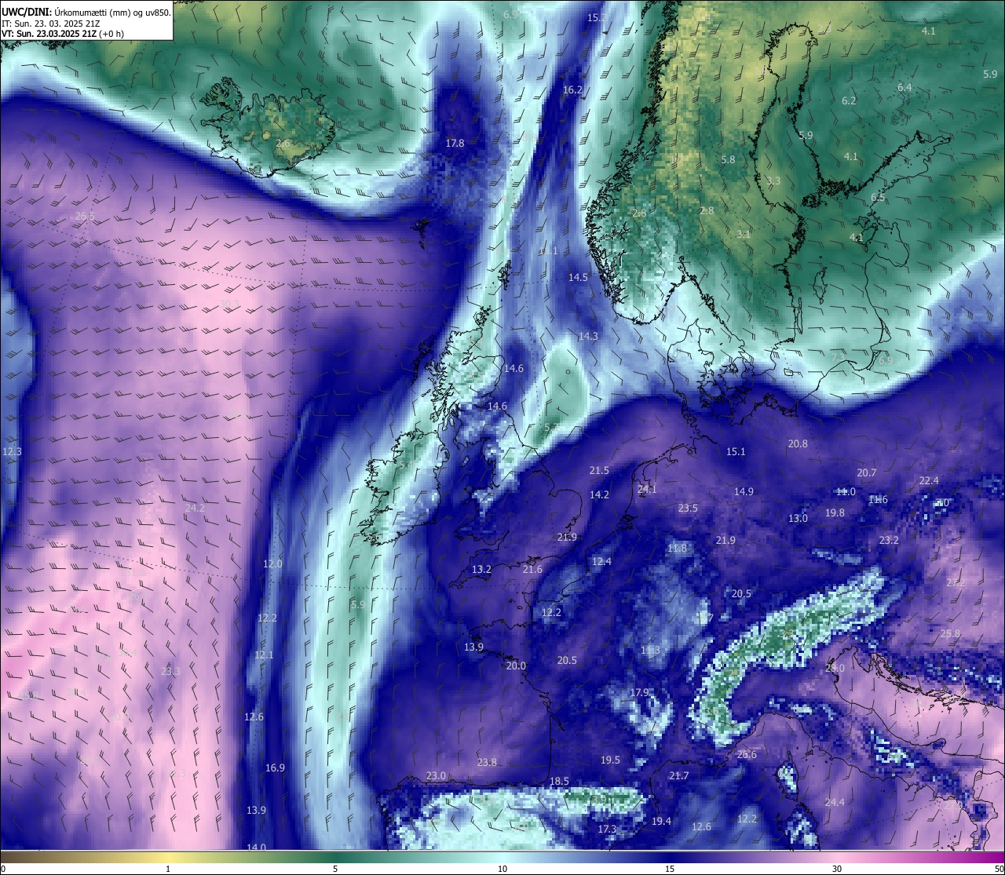
Task: Click the 7.1 value label
Action: 838,356
